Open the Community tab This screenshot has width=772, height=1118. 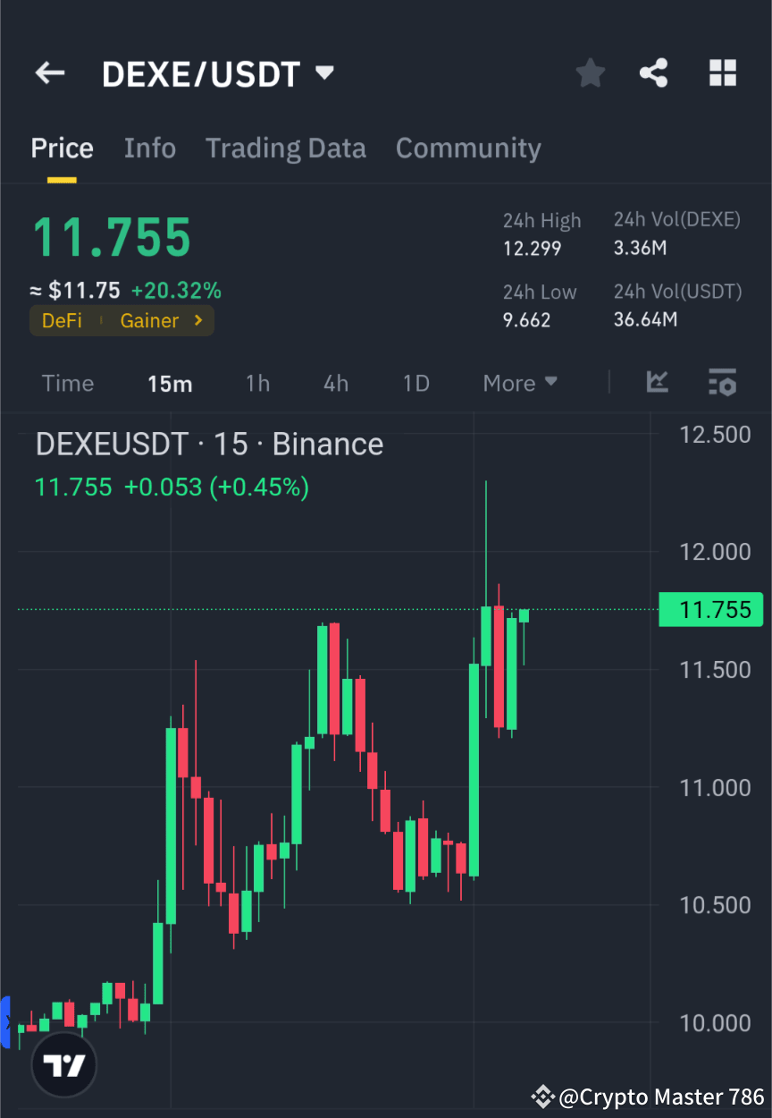pyautogui.click(x=468, y=148)
